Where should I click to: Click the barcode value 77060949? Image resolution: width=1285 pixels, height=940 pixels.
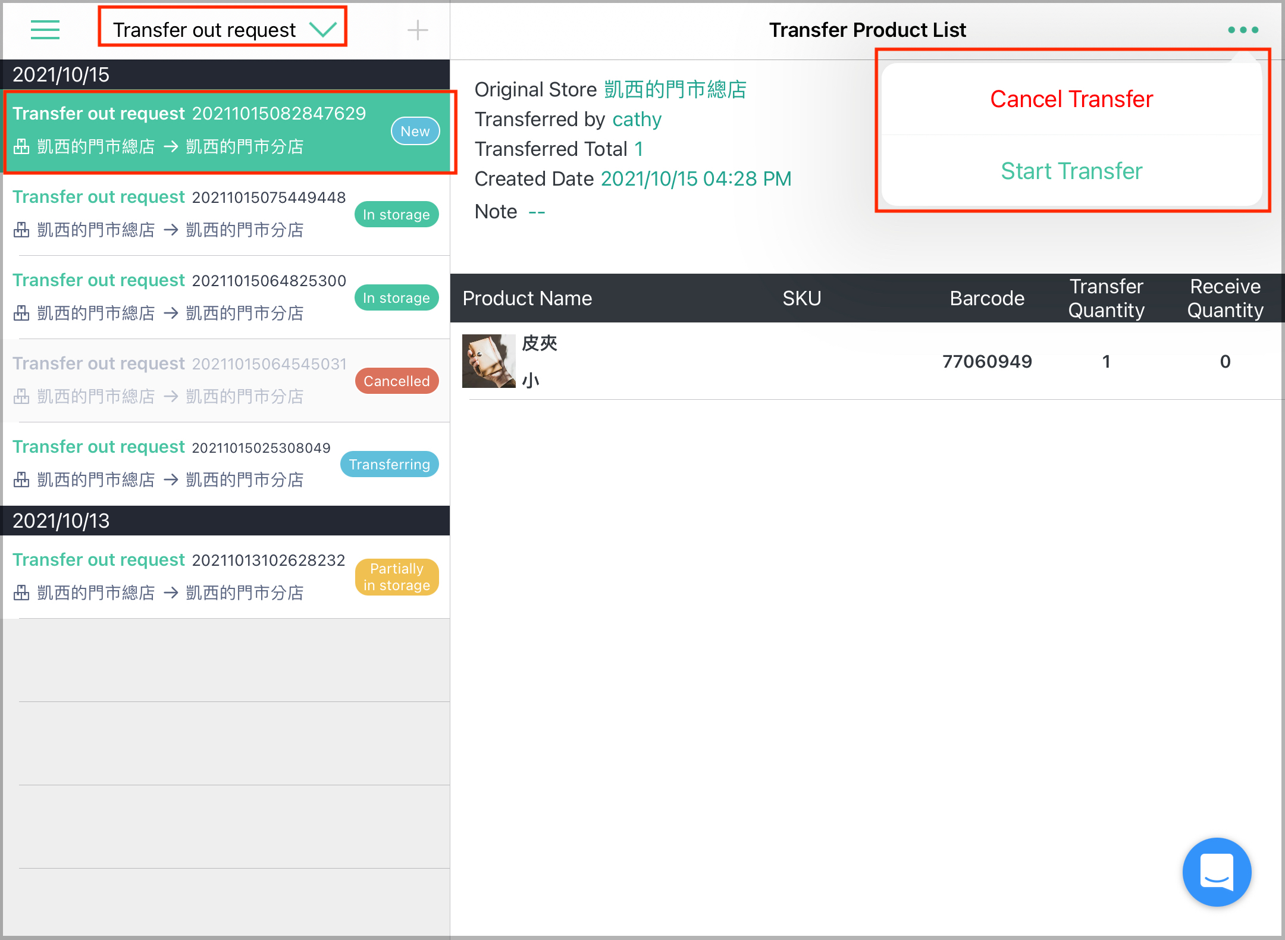(x=987, y=361)
